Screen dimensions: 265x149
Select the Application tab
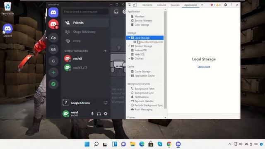tap(190, 5)
